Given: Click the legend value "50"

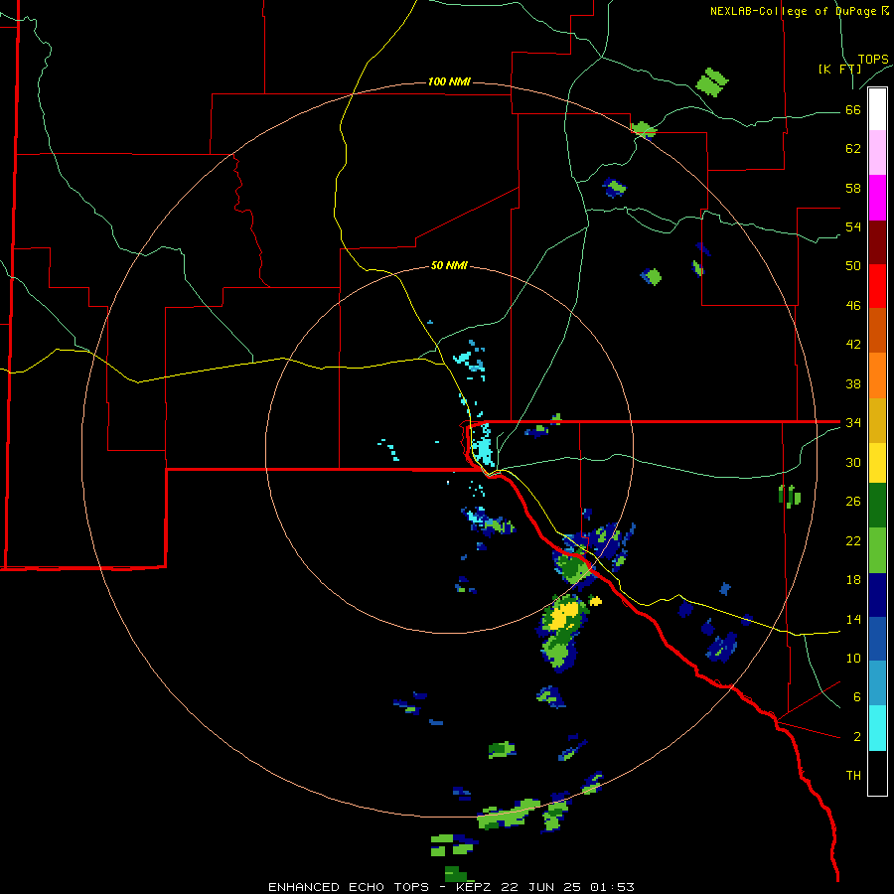Looking at the screenshot, I should [x=853, y=266].
